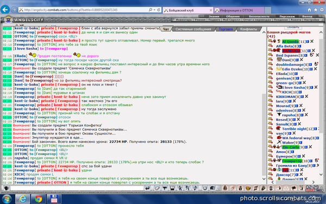Screen dimensions: 326x204
Task: Open the Безопасность menu
Action: tap(259, 16)
